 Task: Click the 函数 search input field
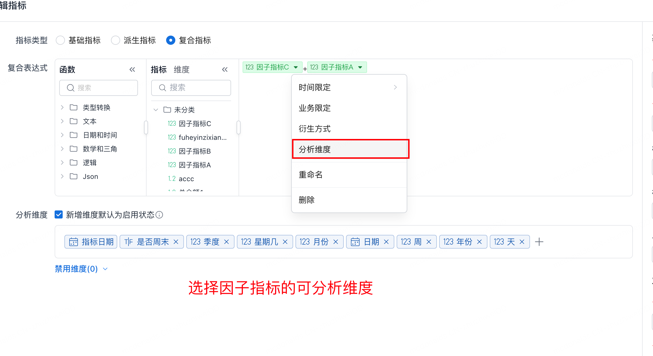99,88
